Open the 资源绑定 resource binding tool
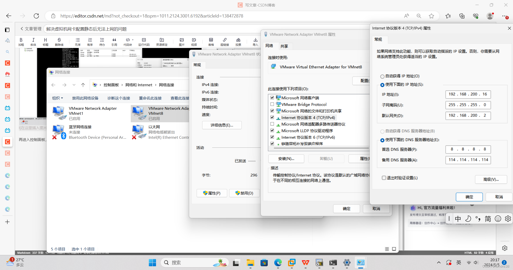The image size is (513, 270). click(162, 41)
